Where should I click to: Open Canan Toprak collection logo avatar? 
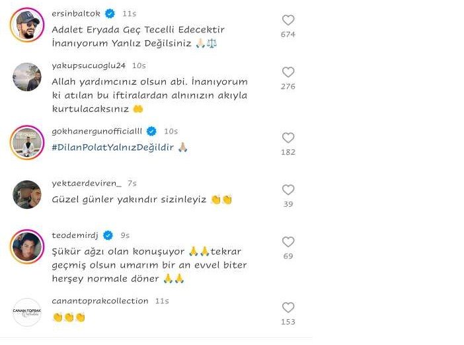coord(27,313)
